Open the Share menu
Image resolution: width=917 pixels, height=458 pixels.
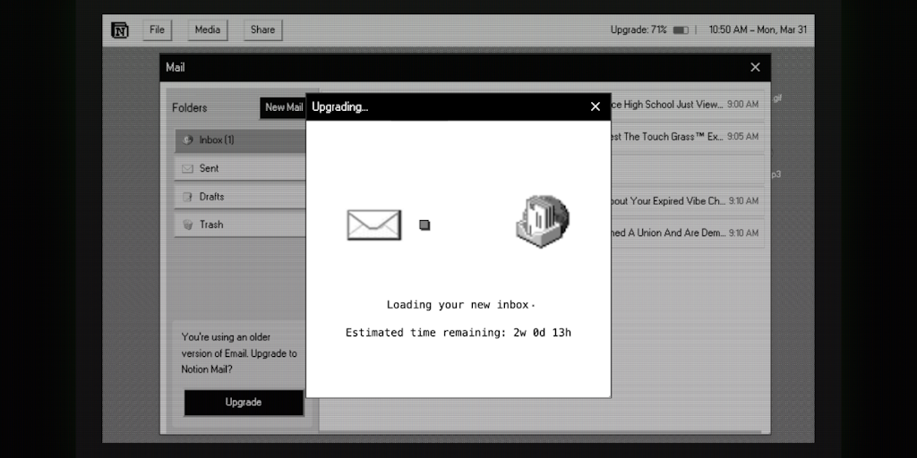click(x=262, y=30)
